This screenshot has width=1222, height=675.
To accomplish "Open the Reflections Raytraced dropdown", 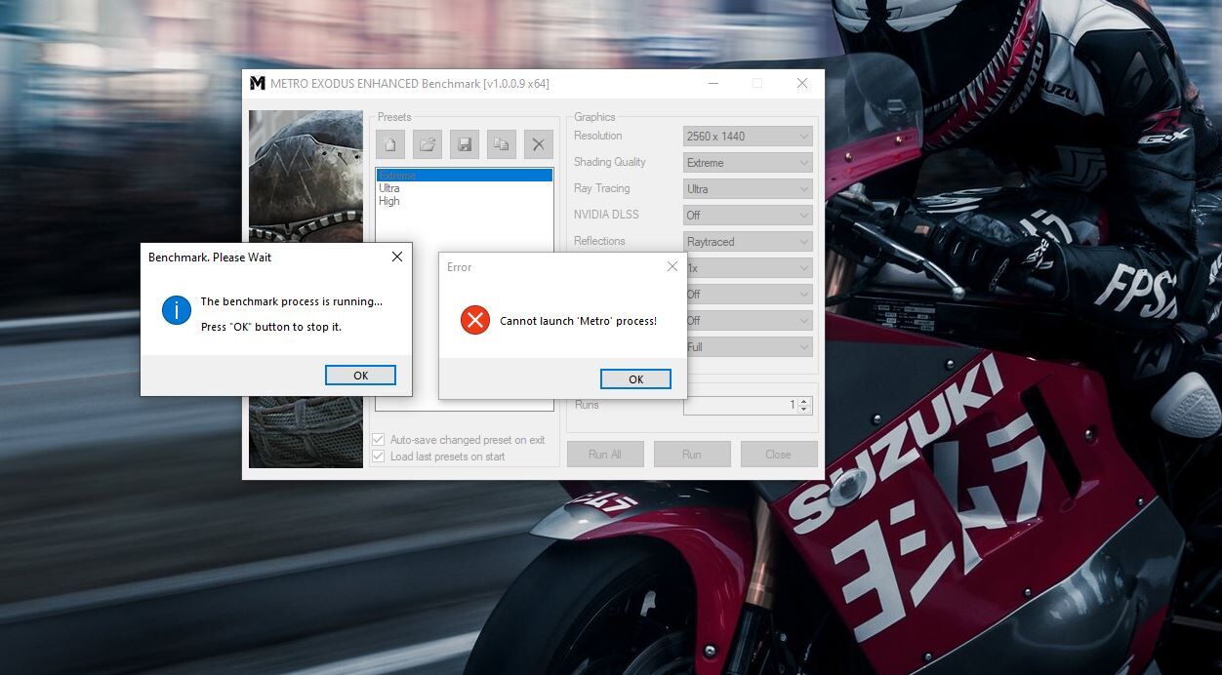I will 748,242.
